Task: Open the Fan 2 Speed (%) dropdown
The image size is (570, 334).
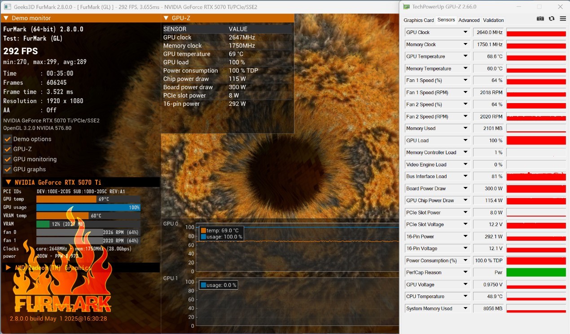Action: click(x=465, y=104)
